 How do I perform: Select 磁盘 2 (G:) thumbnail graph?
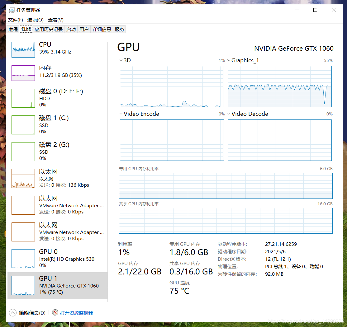click(x=23, y=152)
